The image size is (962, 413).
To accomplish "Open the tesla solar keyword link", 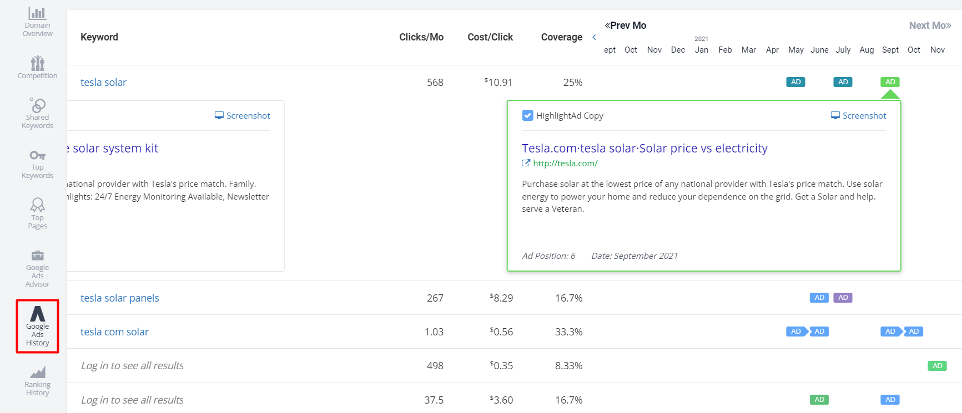I will coord(103,82).
